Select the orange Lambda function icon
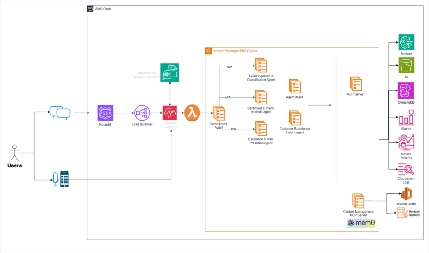 coord(192,113)
